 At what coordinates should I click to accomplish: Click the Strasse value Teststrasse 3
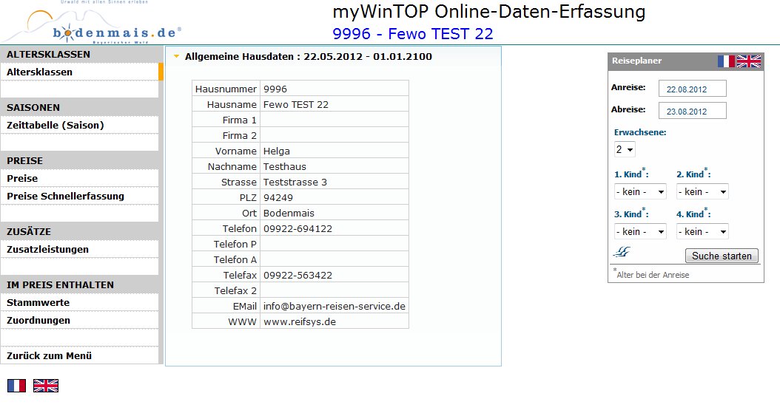pyautogui.click(x=295, y=183)
